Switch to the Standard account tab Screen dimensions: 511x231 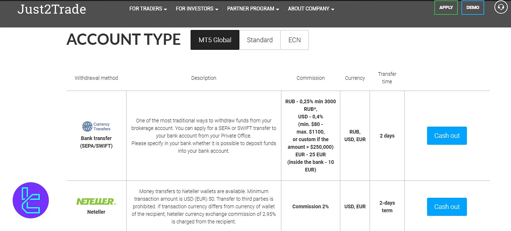pos(260,40)
